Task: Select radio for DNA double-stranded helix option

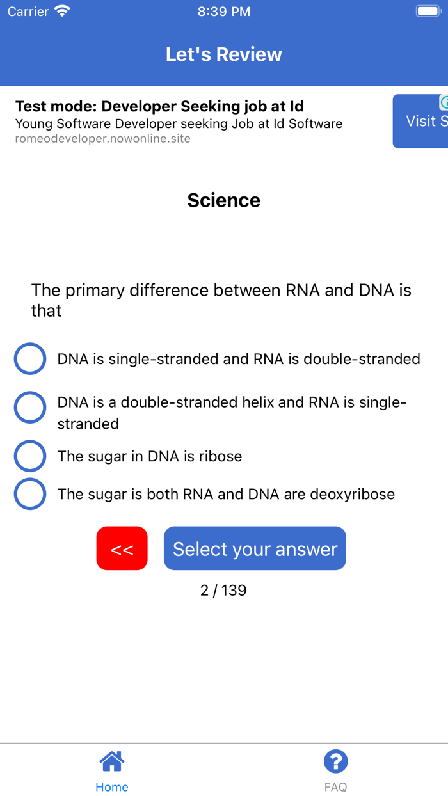Action: pos(30,408)
